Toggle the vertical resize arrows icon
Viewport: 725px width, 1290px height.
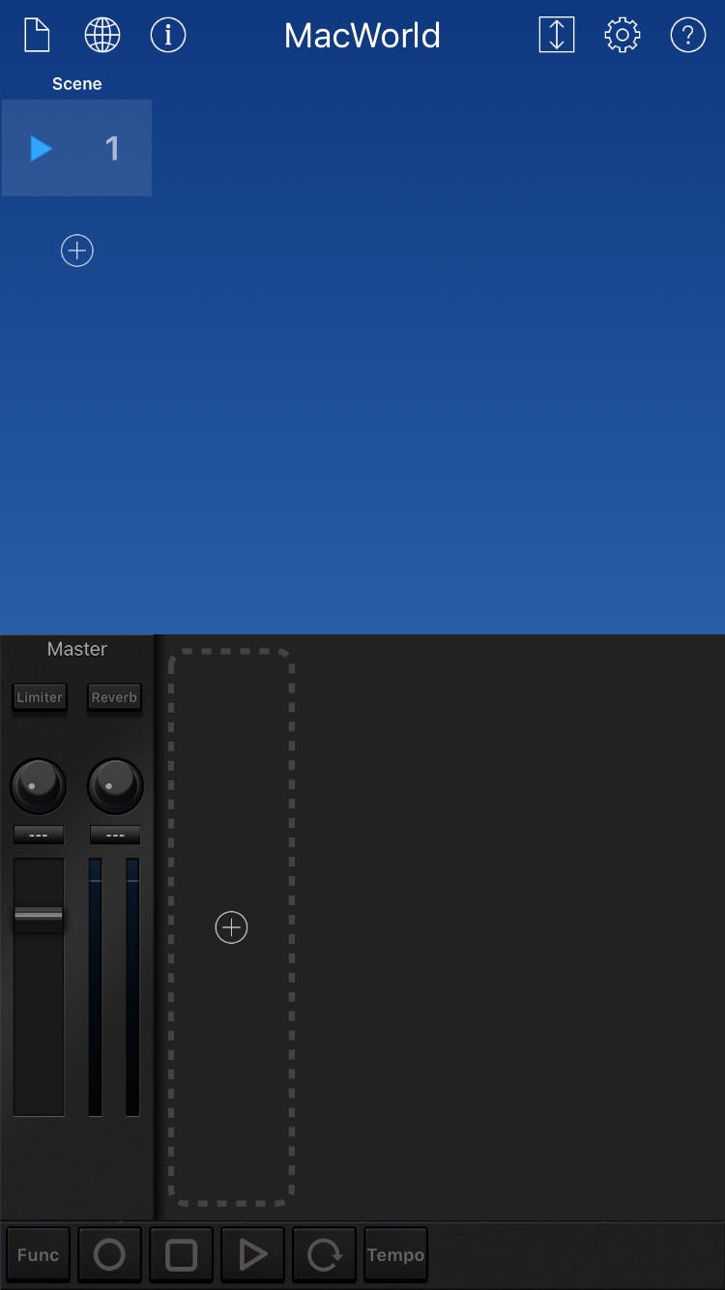pyautogui.click(x=557, y=35)
